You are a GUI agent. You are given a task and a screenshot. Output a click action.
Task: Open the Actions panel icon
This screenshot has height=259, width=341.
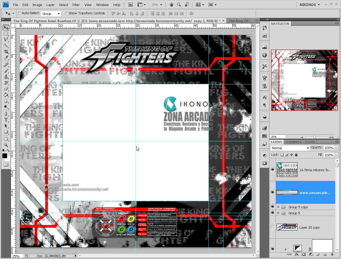(x=264, y=36)
